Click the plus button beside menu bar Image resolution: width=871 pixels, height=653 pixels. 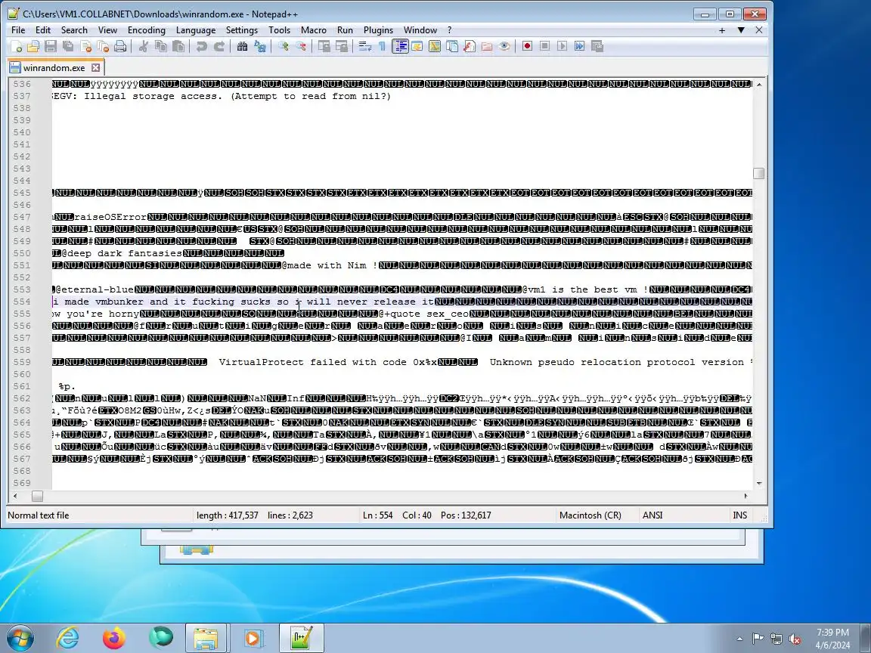point(722,30)
